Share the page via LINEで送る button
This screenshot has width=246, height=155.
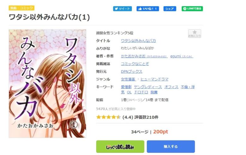tap(192, 8)
